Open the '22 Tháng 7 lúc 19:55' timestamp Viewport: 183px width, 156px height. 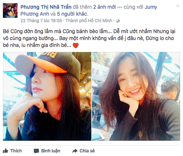41,21
